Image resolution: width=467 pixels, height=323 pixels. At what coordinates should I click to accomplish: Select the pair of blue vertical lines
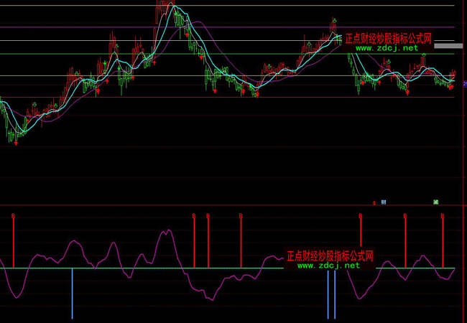tap(331, 294)
